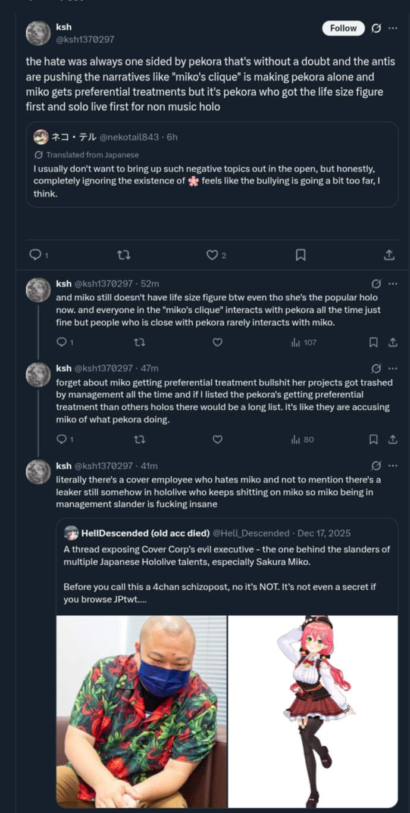Click the Grok icon on the 47m reply
This screenshot has height=813, width=410.
click(376, 368)
